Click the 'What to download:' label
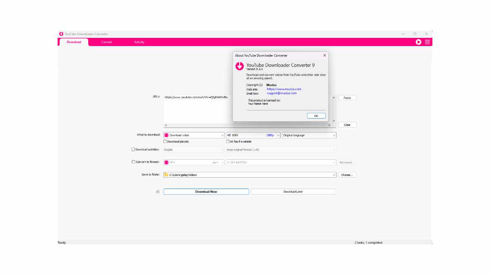Viewport: 490px width, 275px height. (x=149, y=135)
